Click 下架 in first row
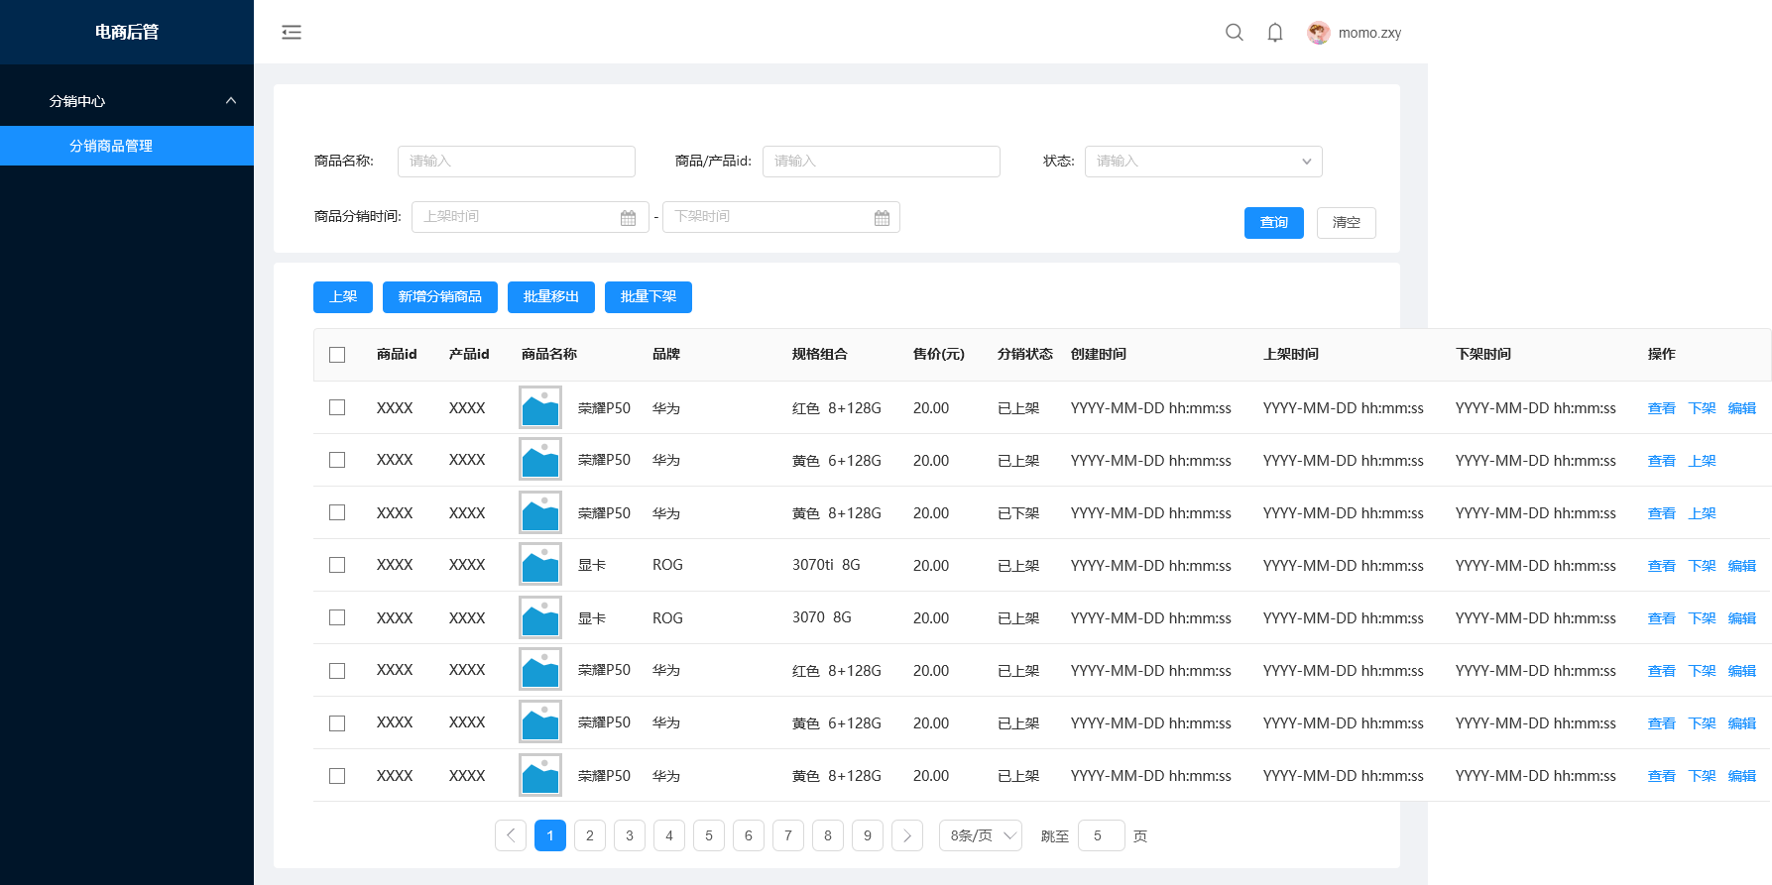 click(x=1703, y=408)
